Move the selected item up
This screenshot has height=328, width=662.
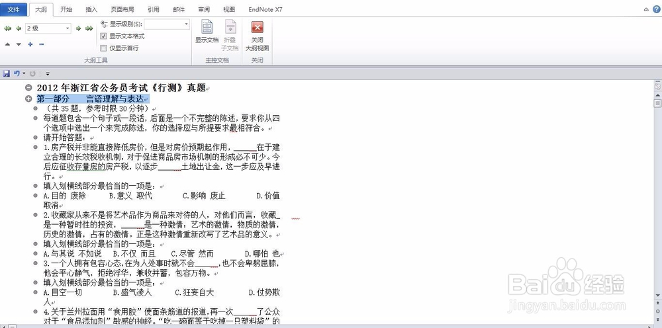(7, 44)
